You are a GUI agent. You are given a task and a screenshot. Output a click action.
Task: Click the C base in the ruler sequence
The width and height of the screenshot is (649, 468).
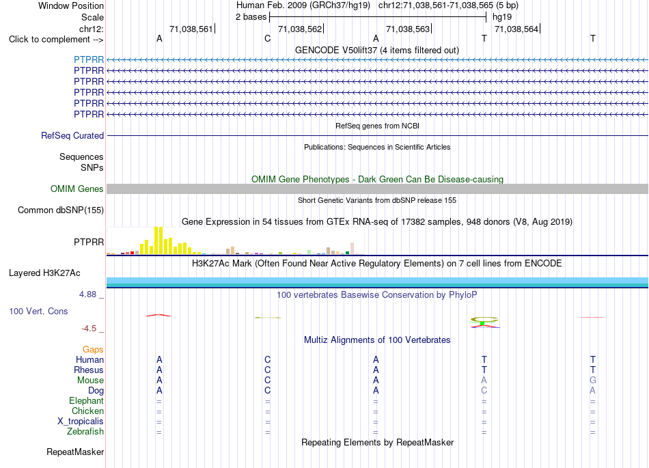267,38
